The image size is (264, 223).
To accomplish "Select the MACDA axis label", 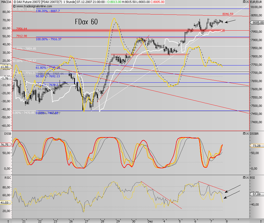I will [x=6, y=2].
